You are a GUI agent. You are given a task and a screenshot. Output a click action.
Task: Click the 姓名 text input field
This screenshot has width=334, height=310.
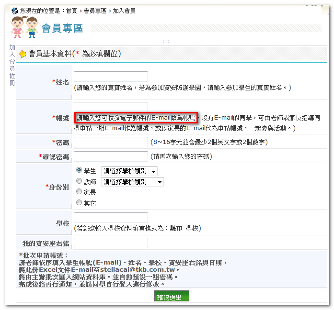[x=111, y=77]
